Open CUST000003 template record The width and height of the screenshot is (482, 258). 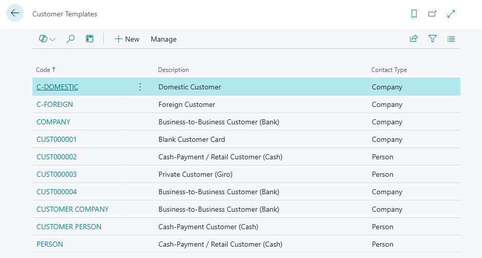[x=57, y=174]
